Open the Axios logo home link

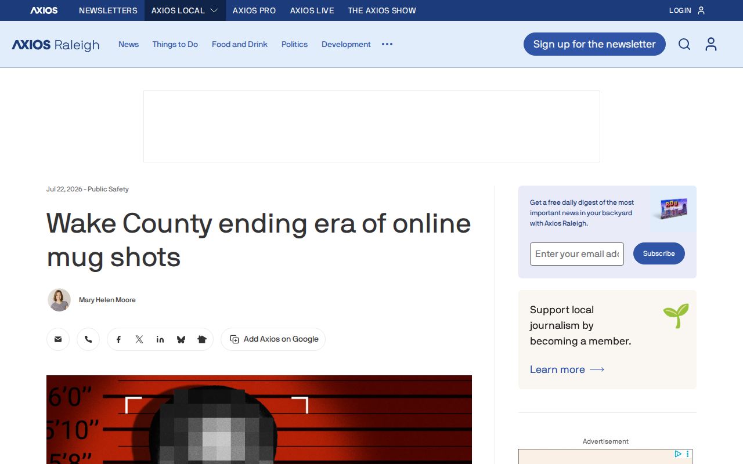44,10
